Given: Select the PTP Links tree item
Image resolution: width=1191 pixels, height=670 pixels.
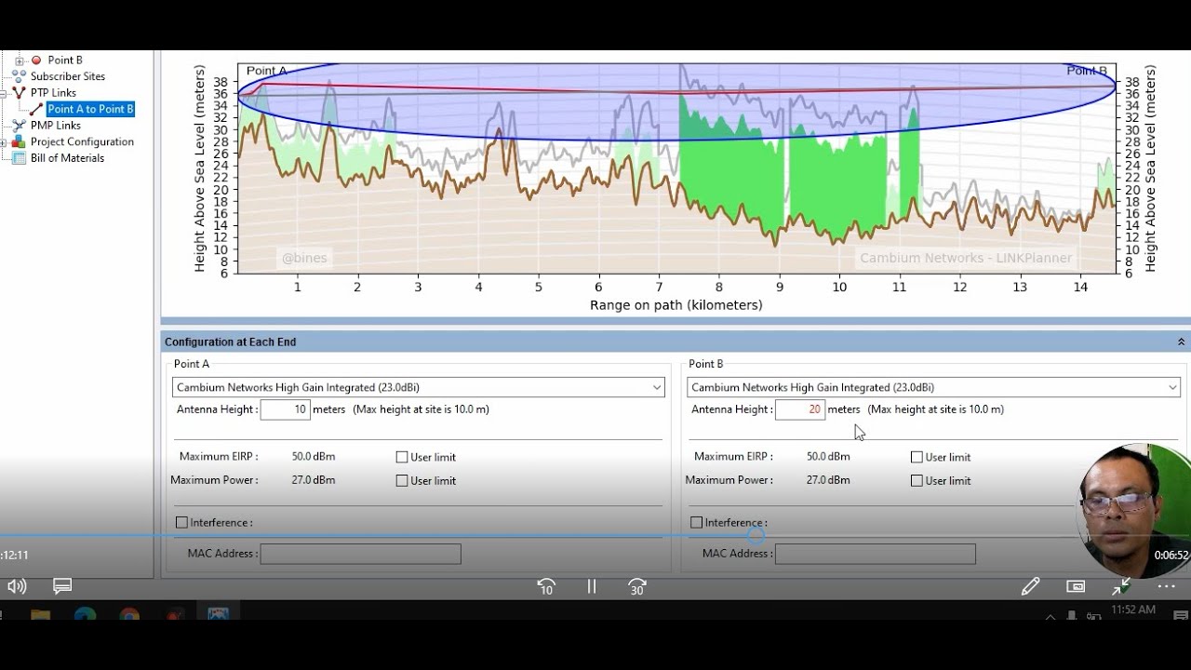Looking at the screenshot, I should point(53,93).
